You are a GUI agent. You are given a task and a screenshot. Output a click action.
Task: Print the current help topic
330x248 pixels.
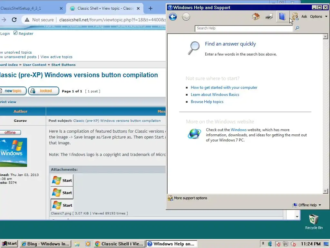[x=269, y=16]
